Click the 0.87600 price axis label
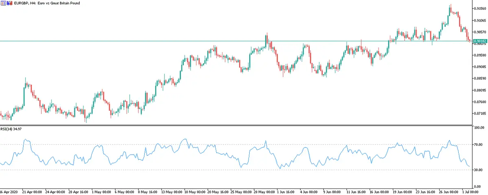The width and height of the screenshot is (488, 195). pos(480,102)
